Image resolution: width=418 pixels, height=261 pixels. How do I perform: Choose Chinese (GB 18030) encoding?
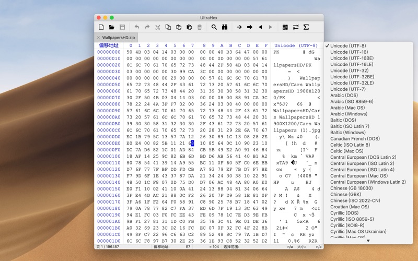click(351, 188)
